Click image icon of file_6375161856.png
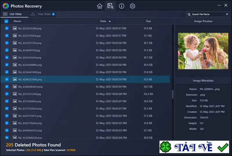232x156 pixels. coord(15,101)
